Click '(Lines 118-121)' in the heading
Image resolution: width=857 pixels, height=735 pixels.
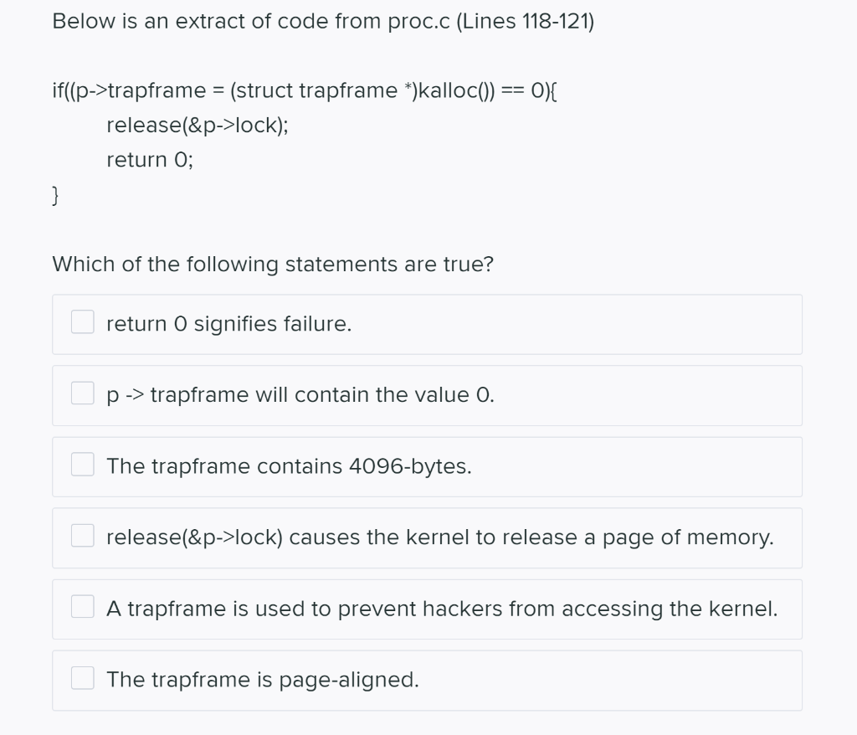click(x=526, y=22)
